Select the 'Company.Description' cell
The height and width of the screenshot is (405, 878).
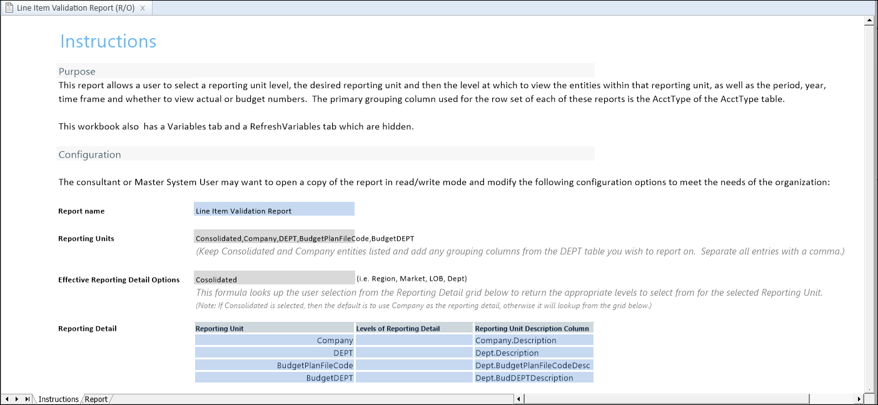(534, 341)
